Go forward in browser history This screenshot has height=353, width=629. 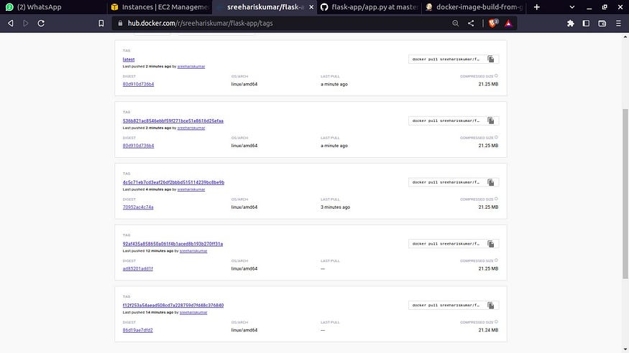coord(26,24)
